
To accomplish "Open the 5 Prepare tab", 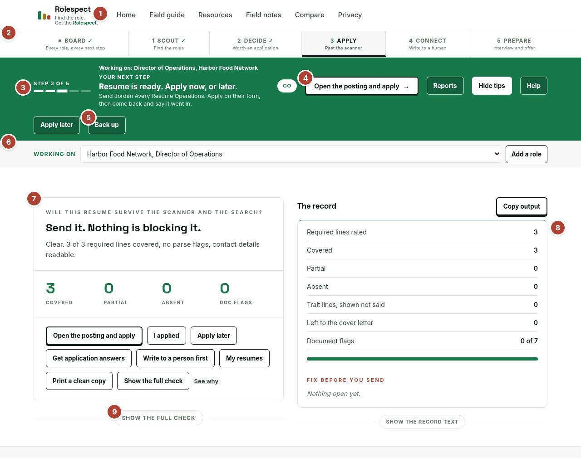I will pos(514,44).
